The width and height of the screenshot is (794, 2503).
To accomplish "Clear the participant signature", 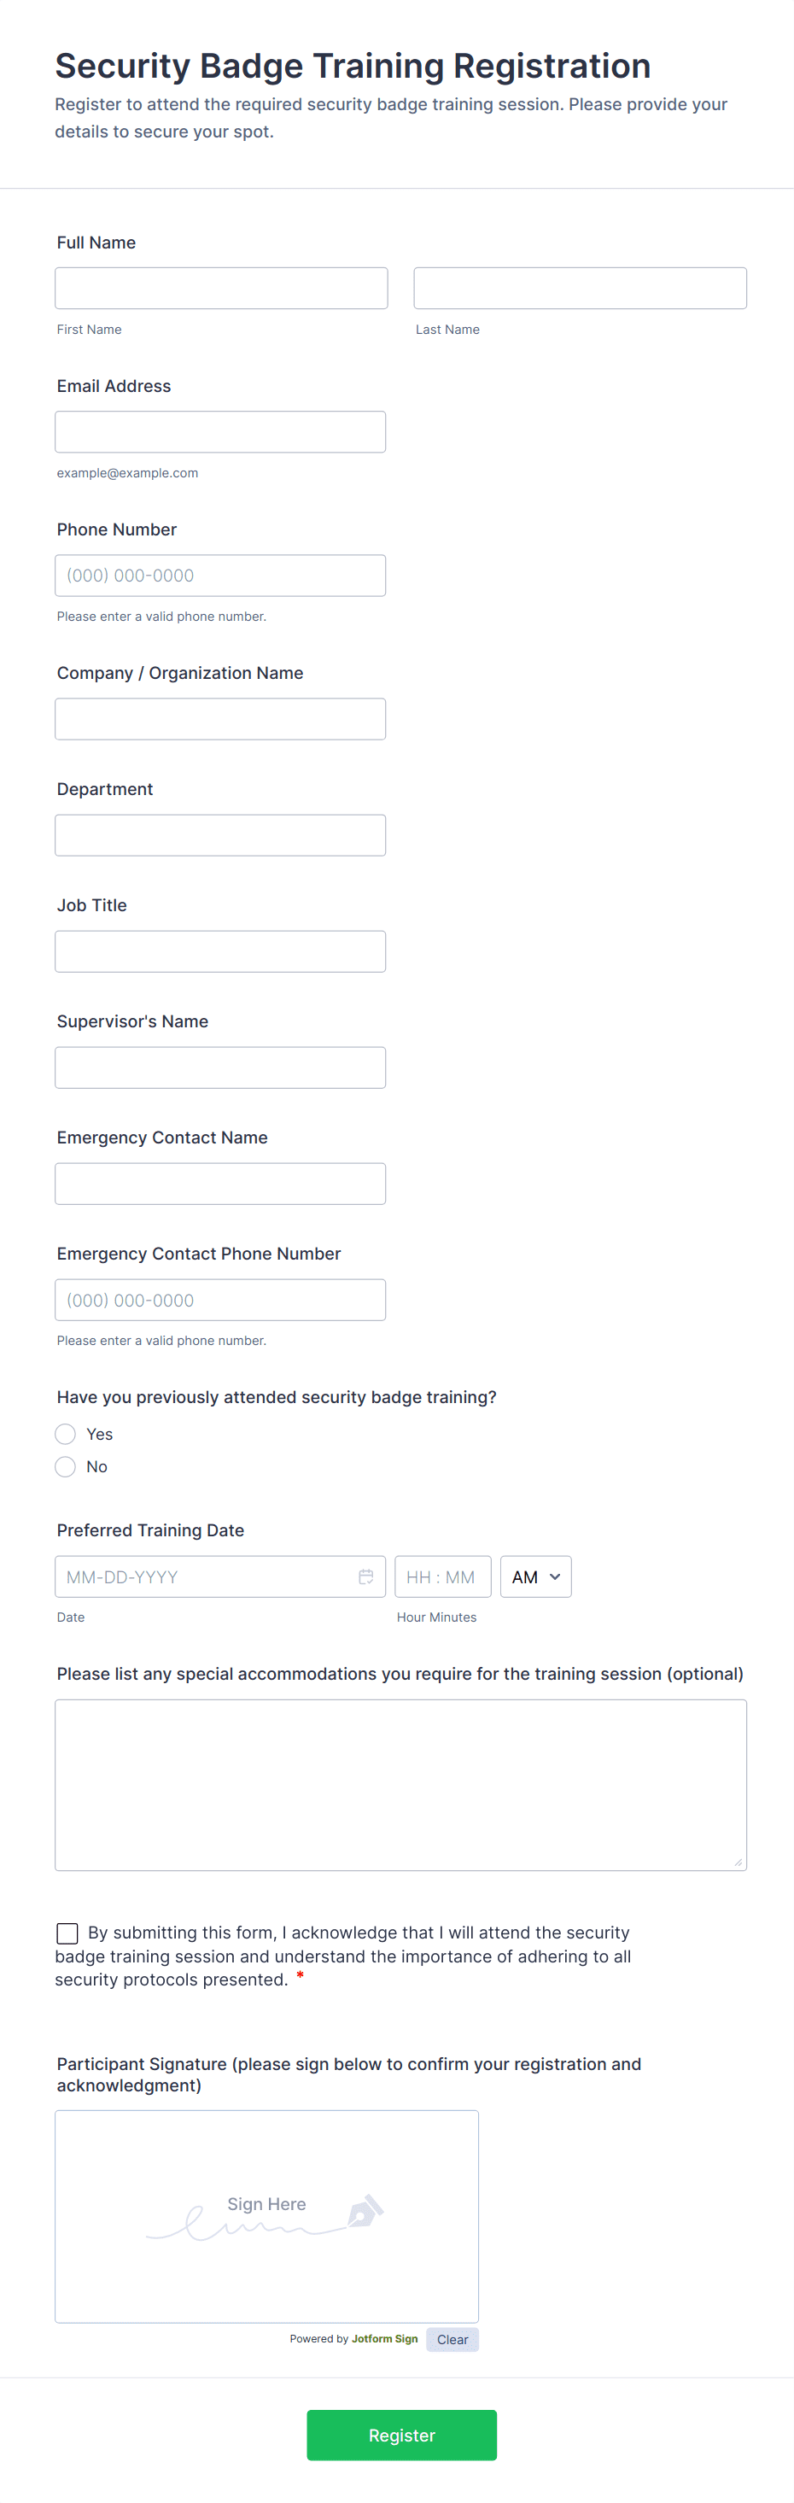I will tap(452, 2340).
